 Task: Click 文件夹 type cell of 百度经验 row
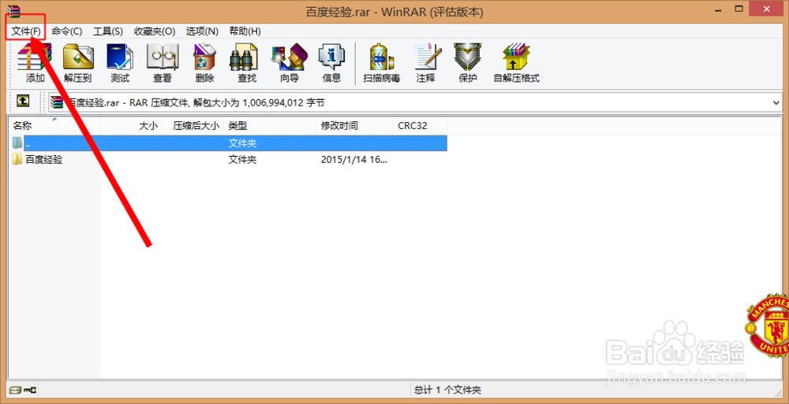(243, 160)
